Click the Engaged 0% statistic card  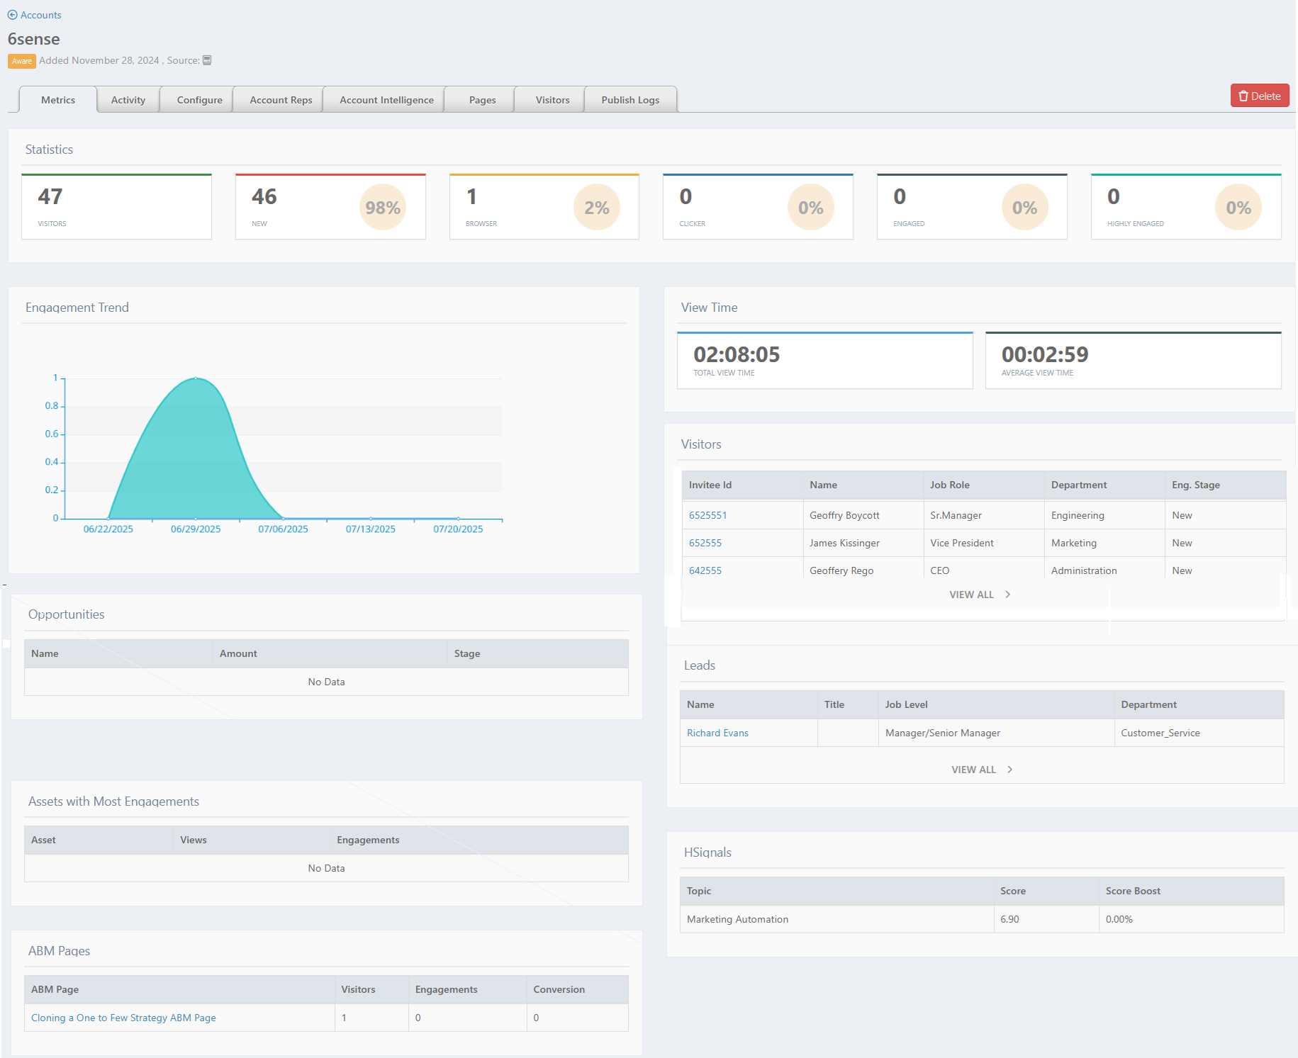click(972, 207)
